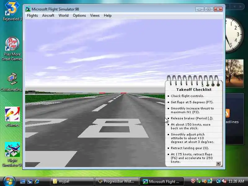248x186 pixels.
Task: Click 'Release brakes (Period [.])' item
Action: (192, 118)
